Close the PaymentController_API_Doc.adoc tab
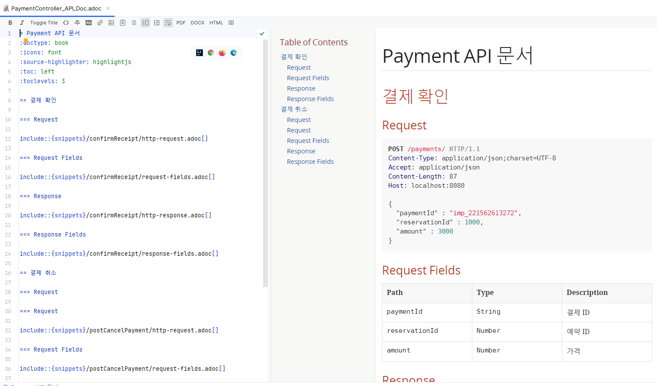The height and width of the screenshot is (386, 657). 108,8
